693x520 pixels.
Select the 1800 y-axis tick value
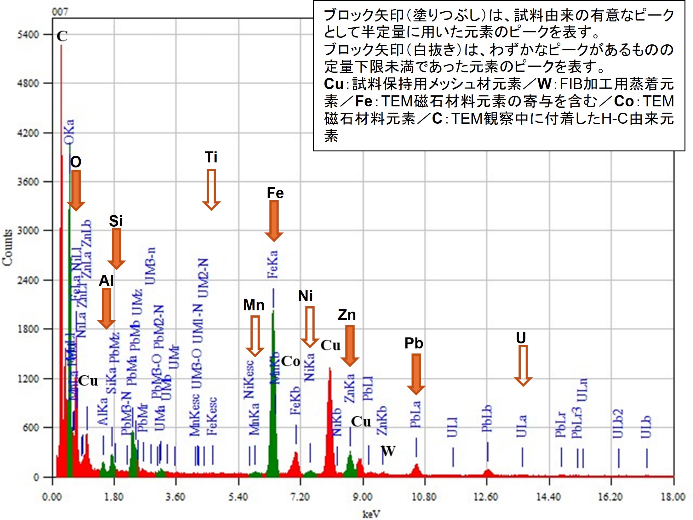click(29, 329)
